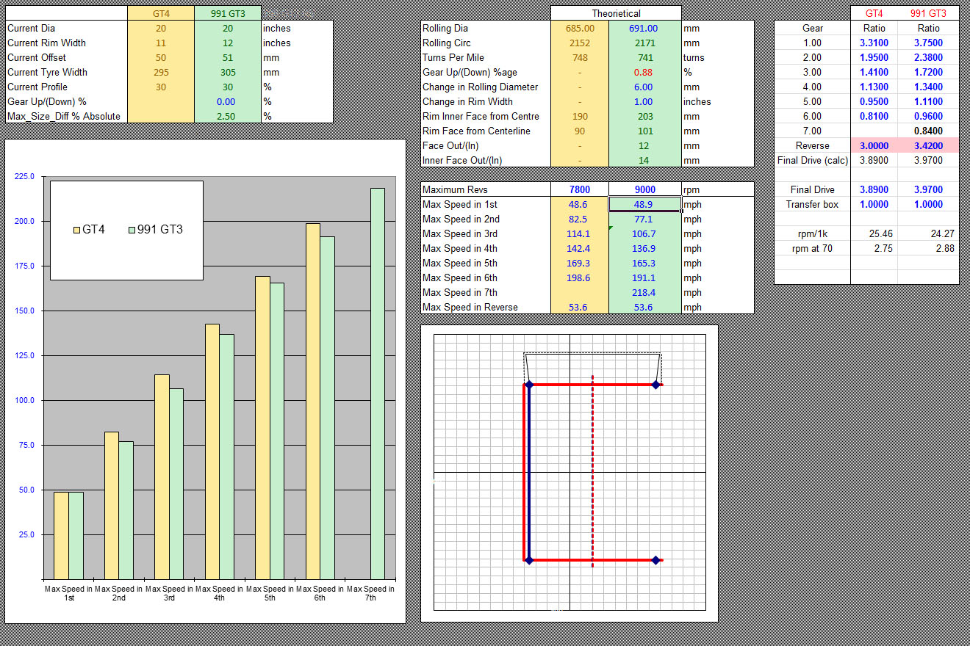Click the Max Speed in Reverse row label
The width and height of the screenshot is (970, 646).
click(470, 308)
